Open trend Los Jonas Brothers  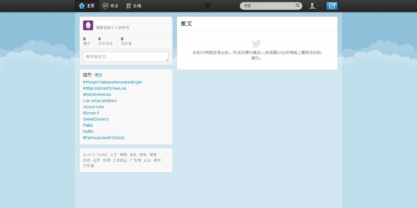(100, 101)
